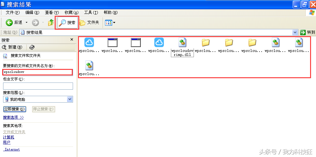Click the Windows flag logo icon

(312, 13)
